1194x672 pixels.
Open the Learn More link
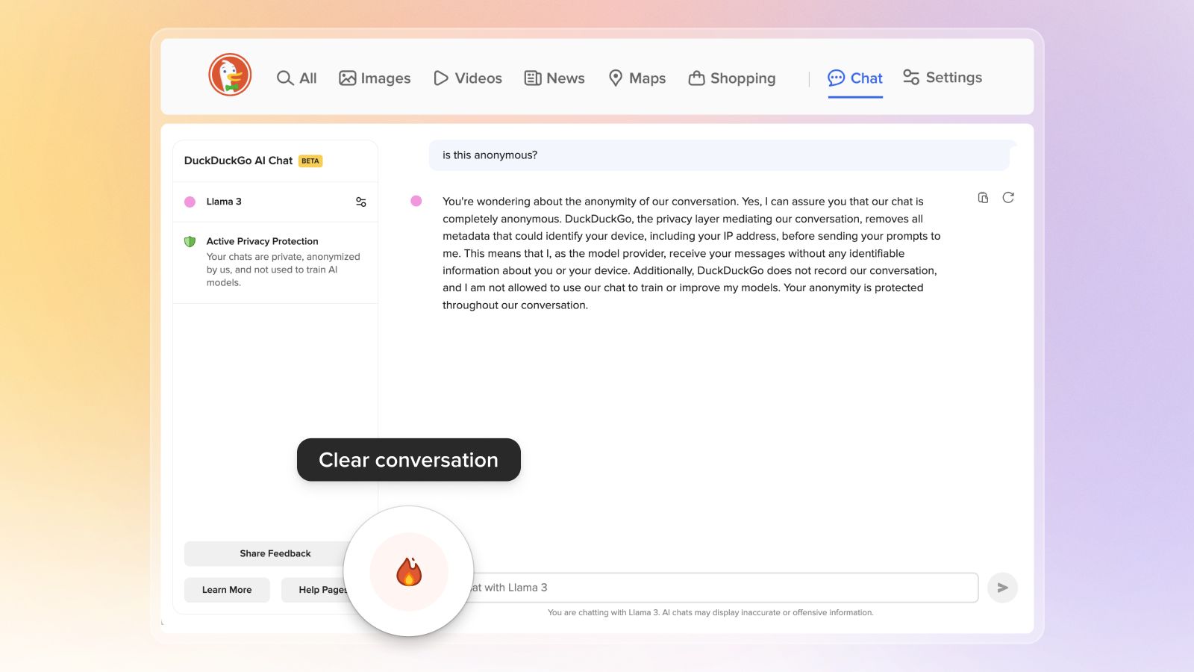[x=226, y=589]
